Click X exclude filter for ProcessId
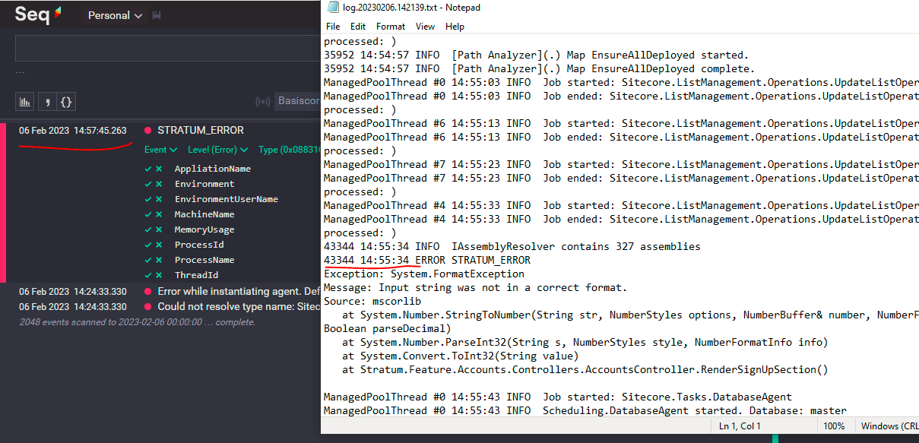 pos(159,245)
